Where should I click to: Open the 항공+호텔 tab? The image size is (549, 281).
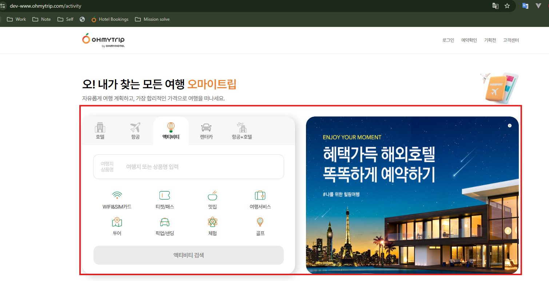click(x=242, y=131)
